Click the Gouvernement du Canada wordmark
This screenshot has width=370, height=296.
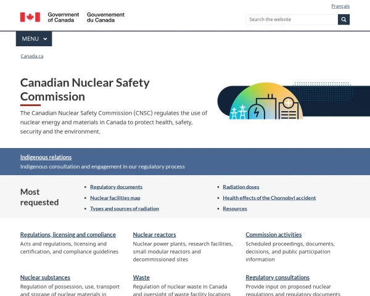[x=105, y=17]
